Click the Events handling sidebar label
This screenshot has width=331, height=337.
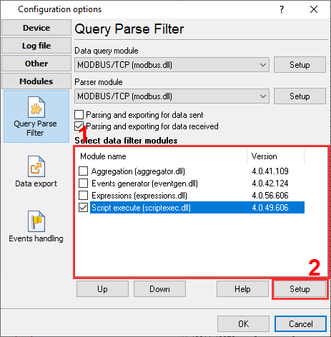pos(36,238)
